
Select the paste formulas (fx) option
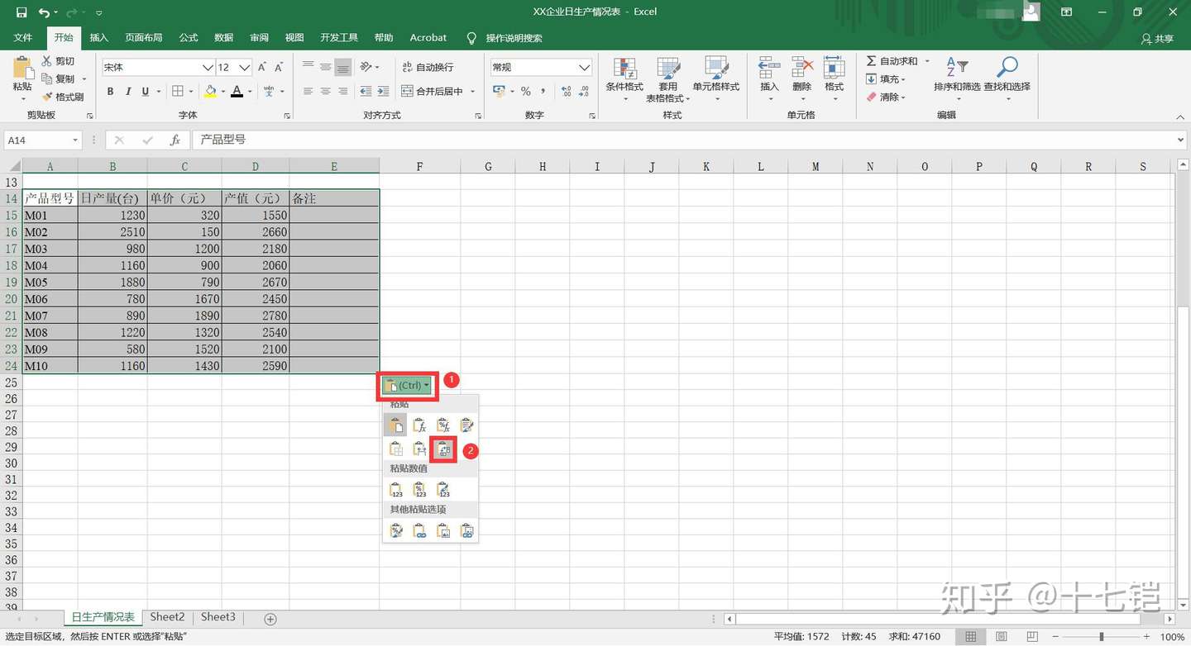point(419,424)
